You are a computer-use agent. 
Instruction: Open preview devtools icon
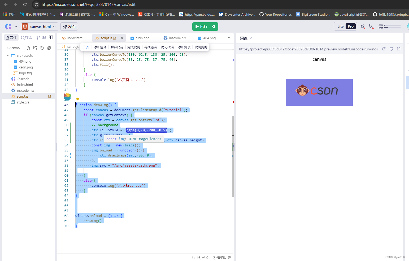(x=391, y=49)
